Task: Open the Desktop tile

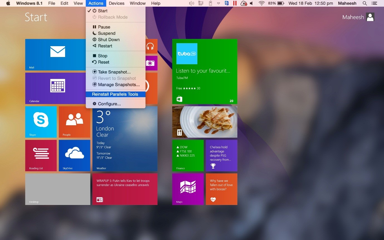Action: click(x=58, y=189)
